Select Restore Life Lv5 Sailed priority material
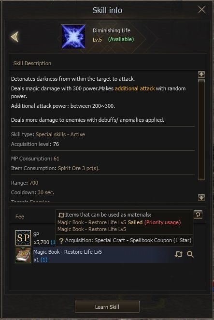 pyautogui.click(x=119, y=222)
